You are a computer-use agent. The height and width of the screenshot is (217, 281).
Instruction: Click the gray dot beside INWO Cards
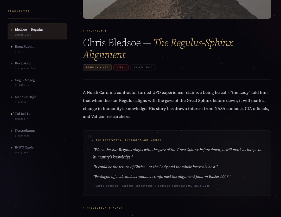coord(11,148)
